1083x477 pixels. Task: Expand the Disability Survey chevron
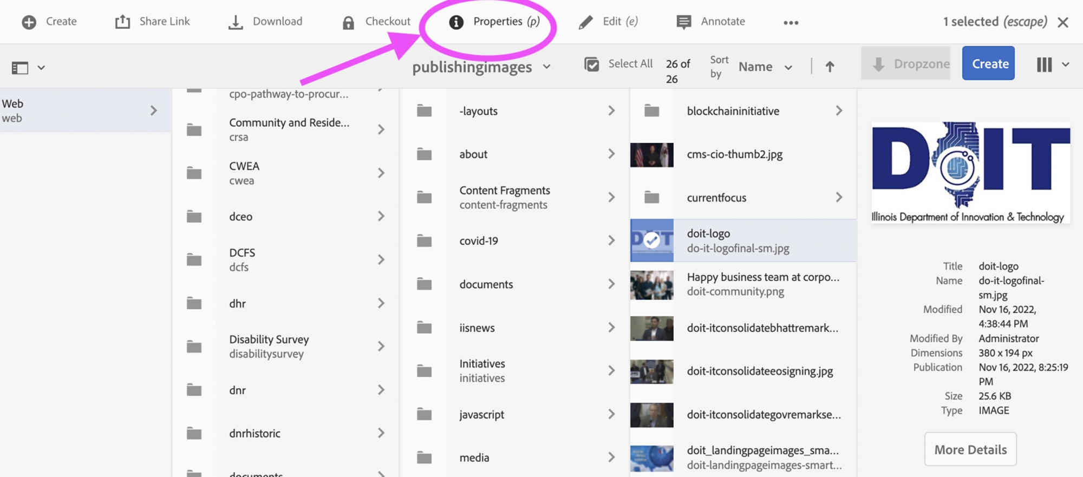click(x=381, y=347)
